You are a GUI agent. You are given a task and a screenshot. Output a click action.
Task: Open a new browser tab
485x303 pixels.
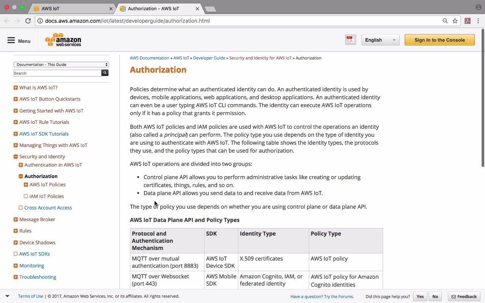pos(210,9)
